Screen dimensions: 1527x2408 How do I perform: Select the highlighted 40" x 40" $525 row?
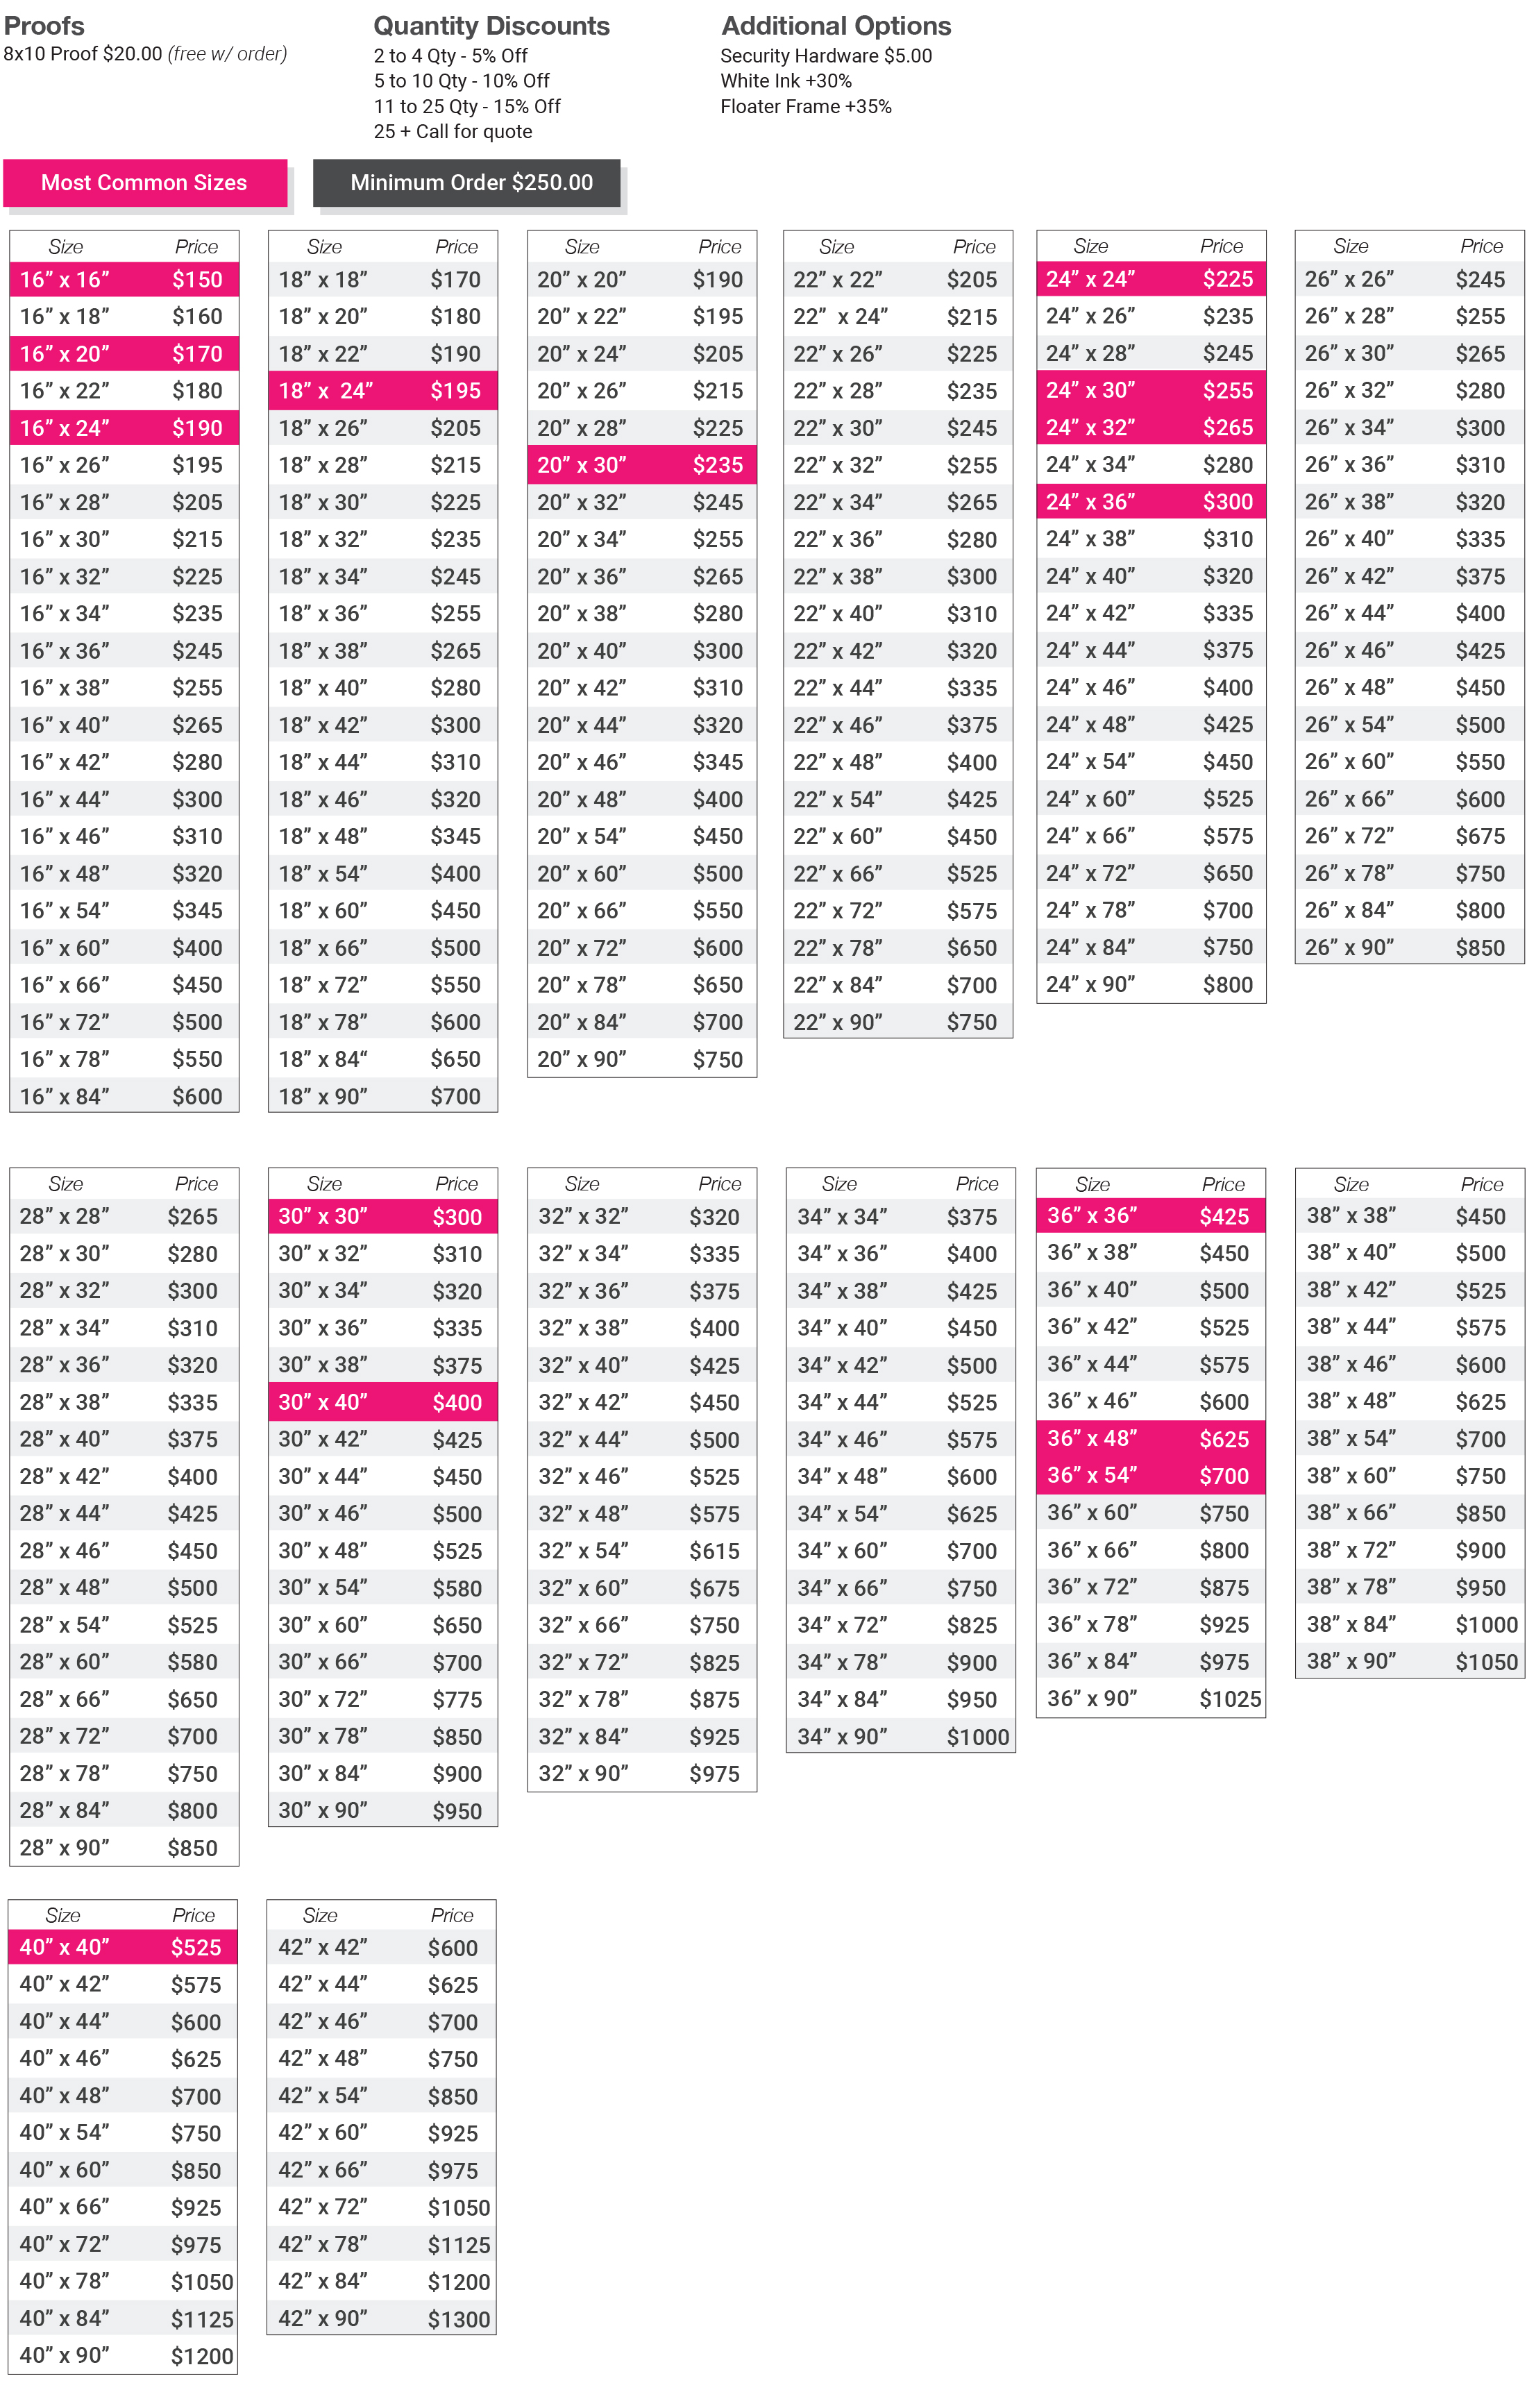click(x=123, y=1947)
